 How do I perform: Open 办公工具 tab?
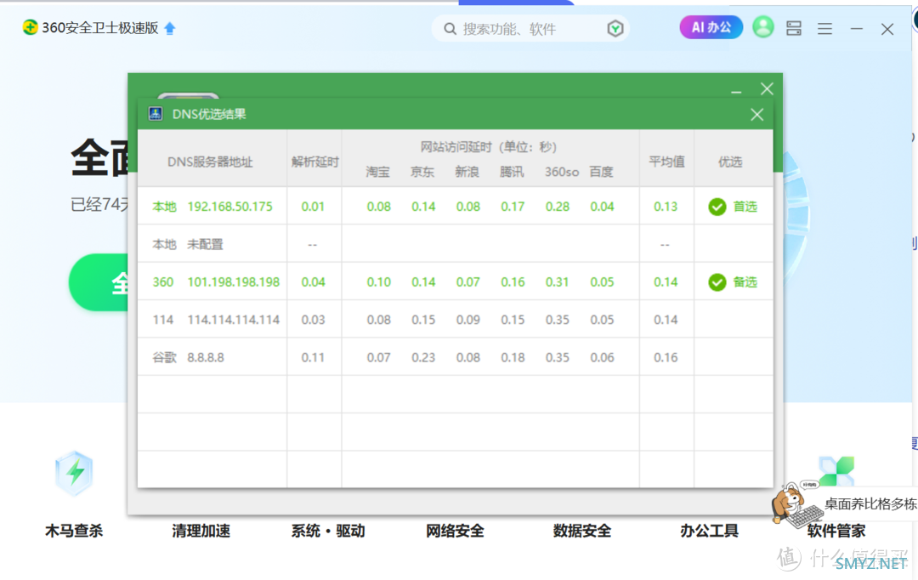click(x=709, y=531)
